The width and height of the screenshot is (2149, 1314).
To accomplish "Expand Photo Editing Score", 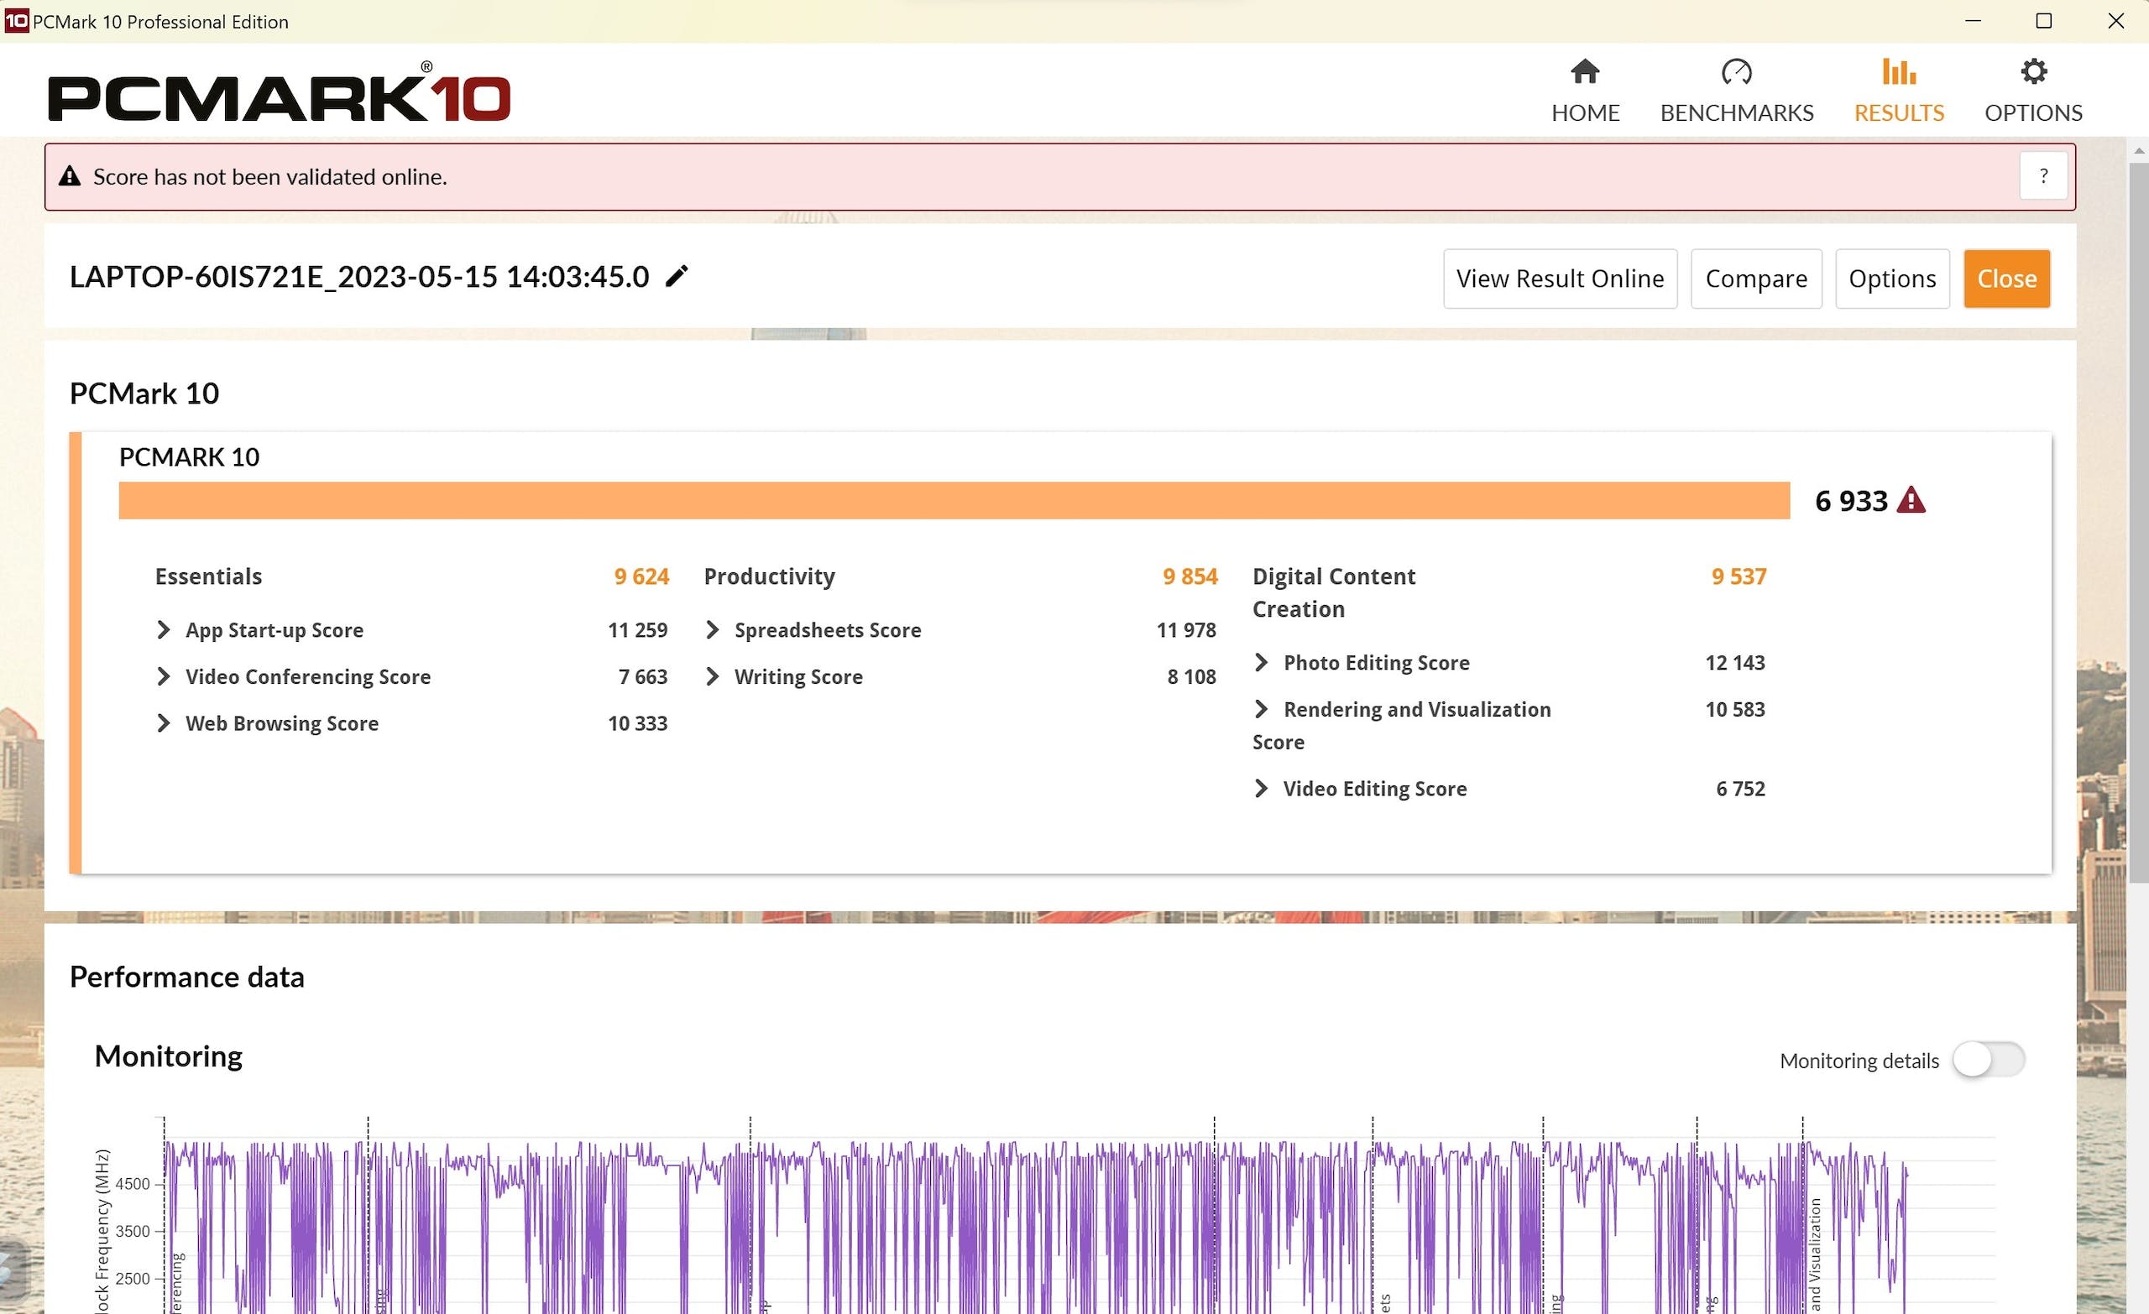I will [x=1261, y=662].
